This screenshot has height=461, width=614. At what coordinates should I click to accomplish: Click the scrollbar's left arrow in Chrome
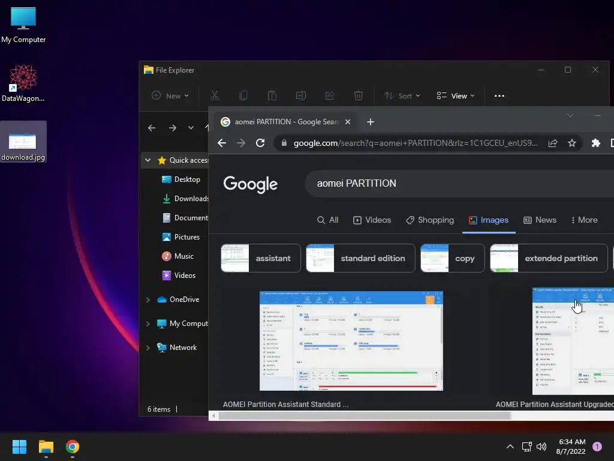click(213, 415)
